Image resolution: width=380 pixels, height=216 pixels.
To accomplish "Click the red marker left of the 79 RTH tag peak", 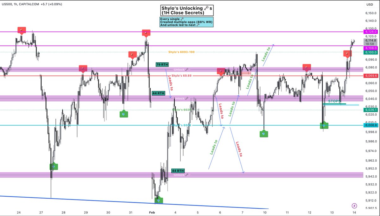I will pos(132,55).
